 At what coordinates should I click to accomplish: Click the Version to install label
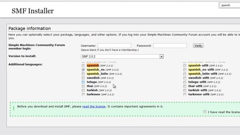(22, 56)
